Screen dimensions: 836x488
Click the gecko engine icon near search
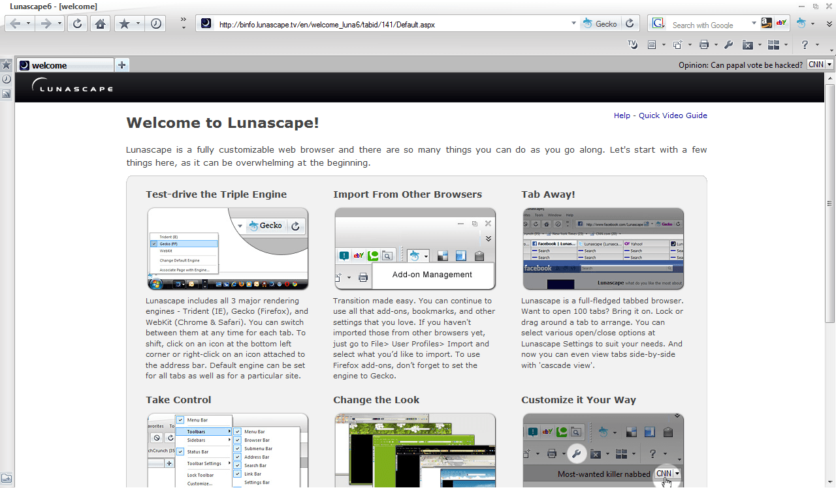pyautogui.click(x=801, y=23)
